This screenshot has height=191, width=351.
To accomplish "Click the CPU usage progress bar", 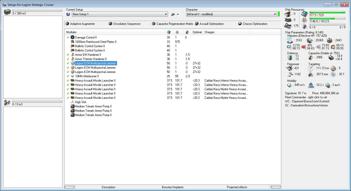I will (x=327, y=12).
